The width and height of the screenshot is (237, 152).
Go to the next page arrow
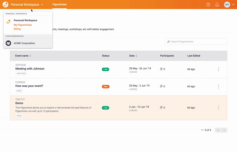coord(224,130)
